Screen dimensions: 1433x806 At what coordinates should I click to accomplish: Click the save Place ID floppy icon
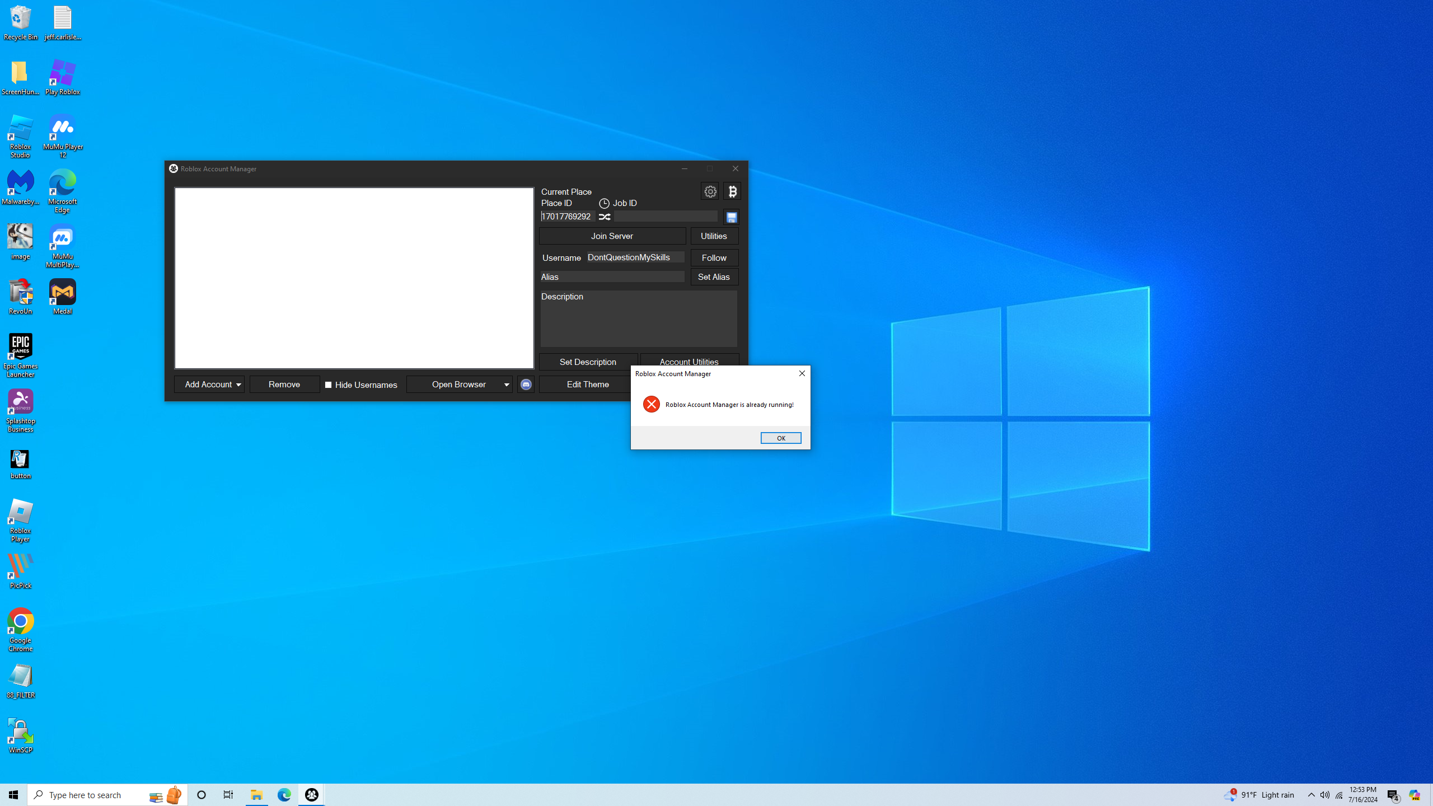[x=731, y=217]
